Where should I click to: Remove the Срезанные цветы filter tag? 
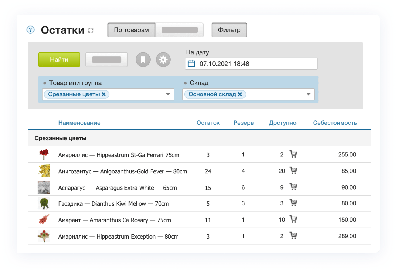104,94
